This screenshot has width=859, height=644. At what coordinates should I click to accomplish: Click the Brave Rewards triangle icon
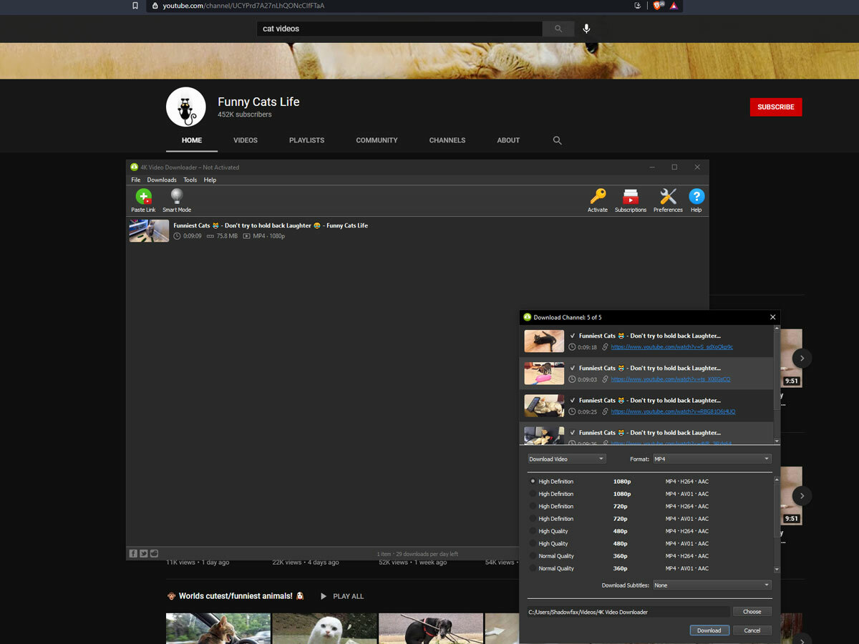tap(673, 6)
